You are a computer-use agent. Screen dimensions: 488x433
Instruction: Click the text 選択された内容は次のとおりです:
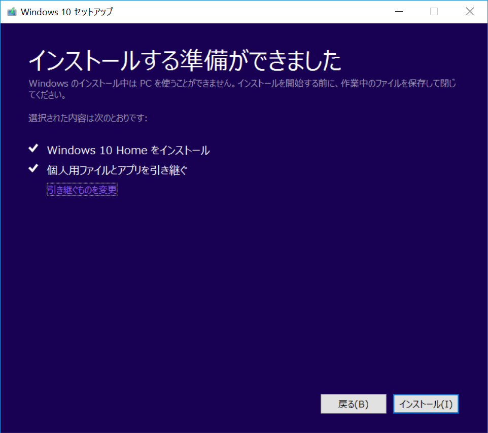coord(88,118)
